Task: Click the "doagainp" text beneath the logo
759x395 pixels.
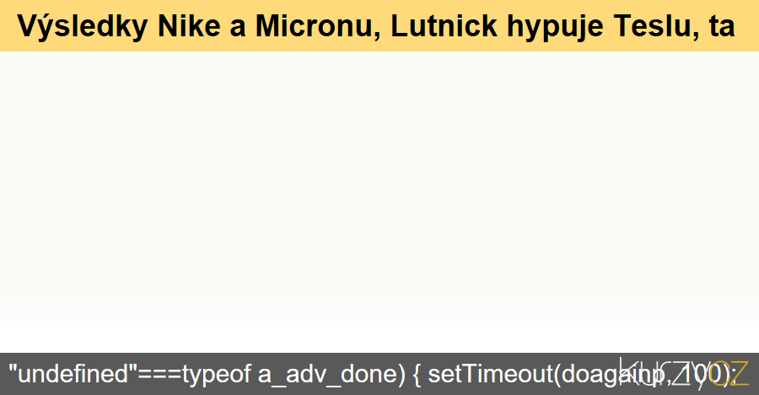Action: 614,375
